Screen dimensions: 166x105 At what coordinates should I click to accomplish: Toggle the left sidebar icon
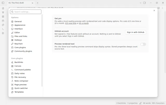coord(3,3)
